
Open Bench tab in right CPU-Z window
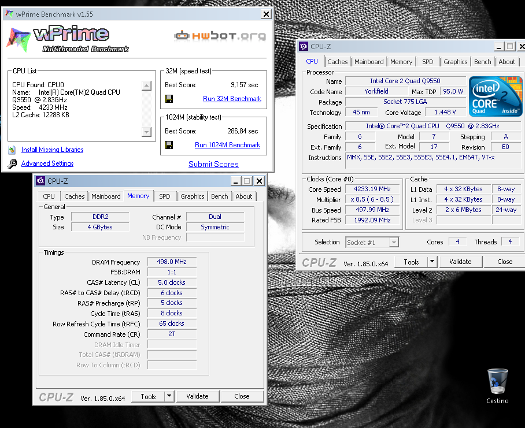pos(482,62)
